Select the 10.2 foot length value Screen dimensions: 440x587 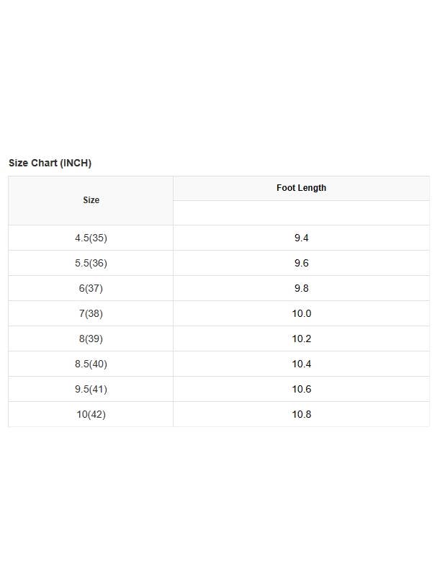(x=301, y=339)
